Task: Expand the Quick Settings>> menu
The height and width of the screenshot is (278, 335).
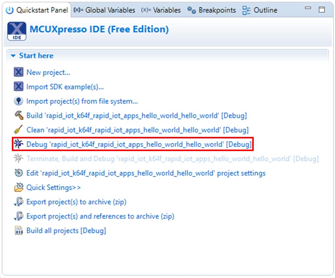Action: [x=53, y=188]
